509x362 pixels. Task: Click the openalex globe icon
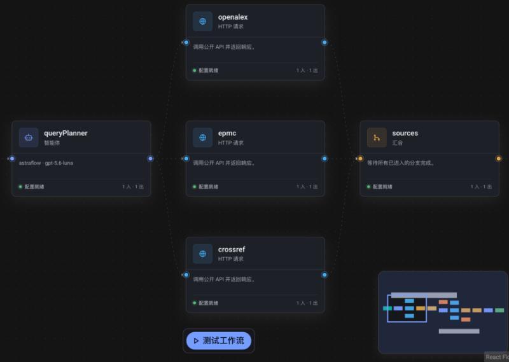pyautogui.click(x=202, y=22)
